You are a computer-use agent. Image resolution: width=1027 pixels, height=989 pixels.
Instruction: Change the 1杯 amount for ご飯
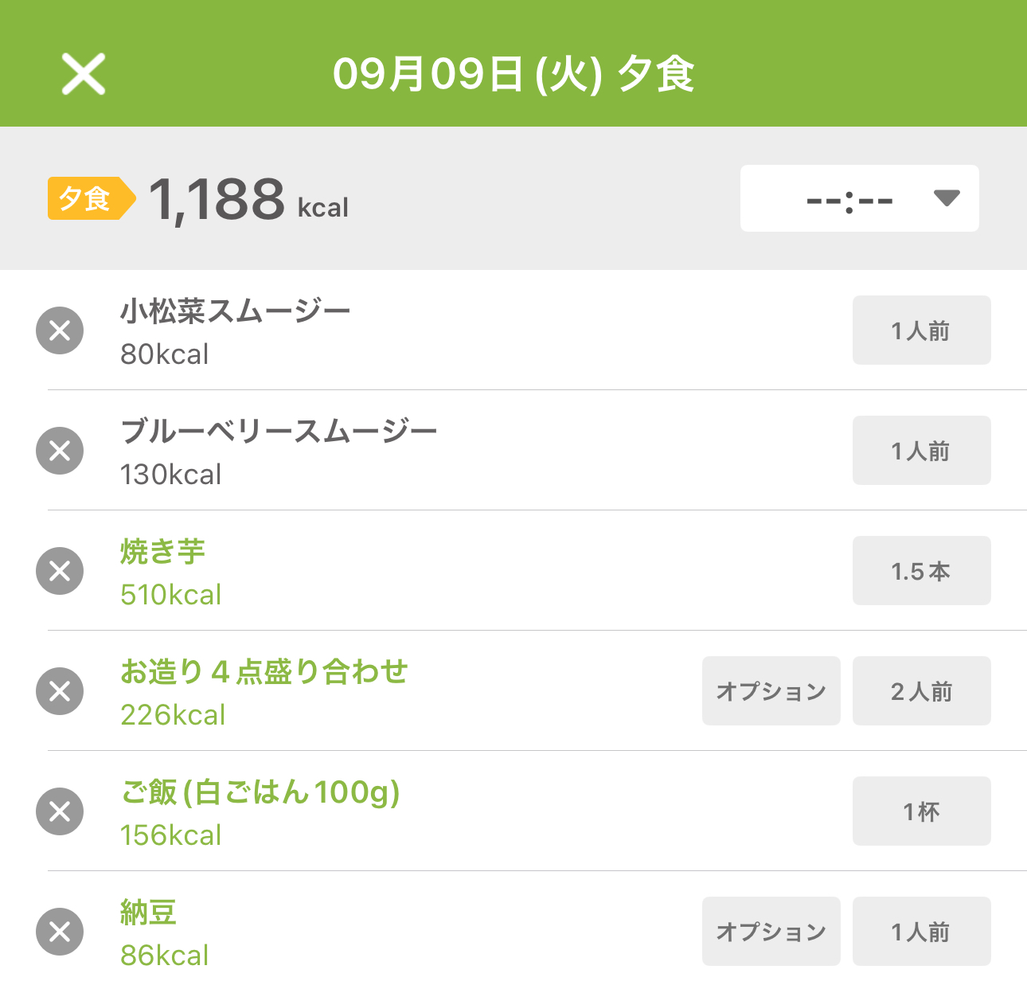(x=922, y=811)
